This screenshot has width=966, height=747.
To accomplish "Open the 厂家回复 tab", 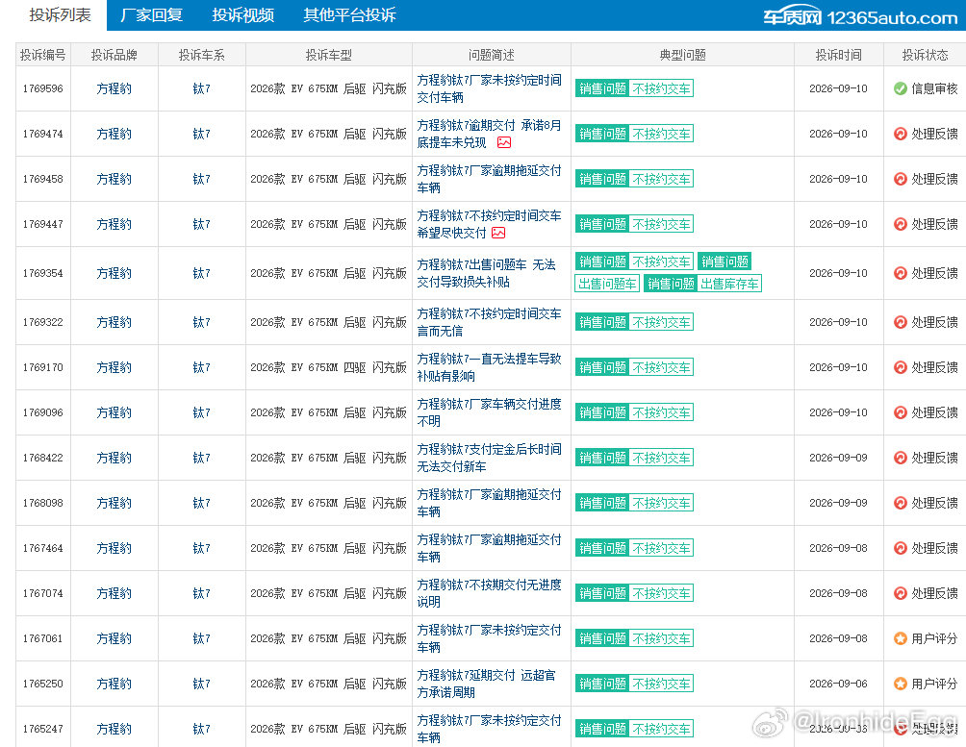I will point(152,14).
